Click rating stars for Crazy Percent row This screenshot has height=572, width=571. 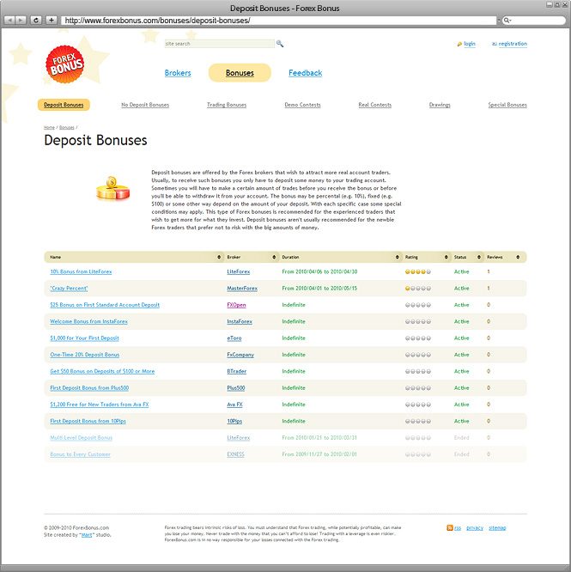click(418, 289)
